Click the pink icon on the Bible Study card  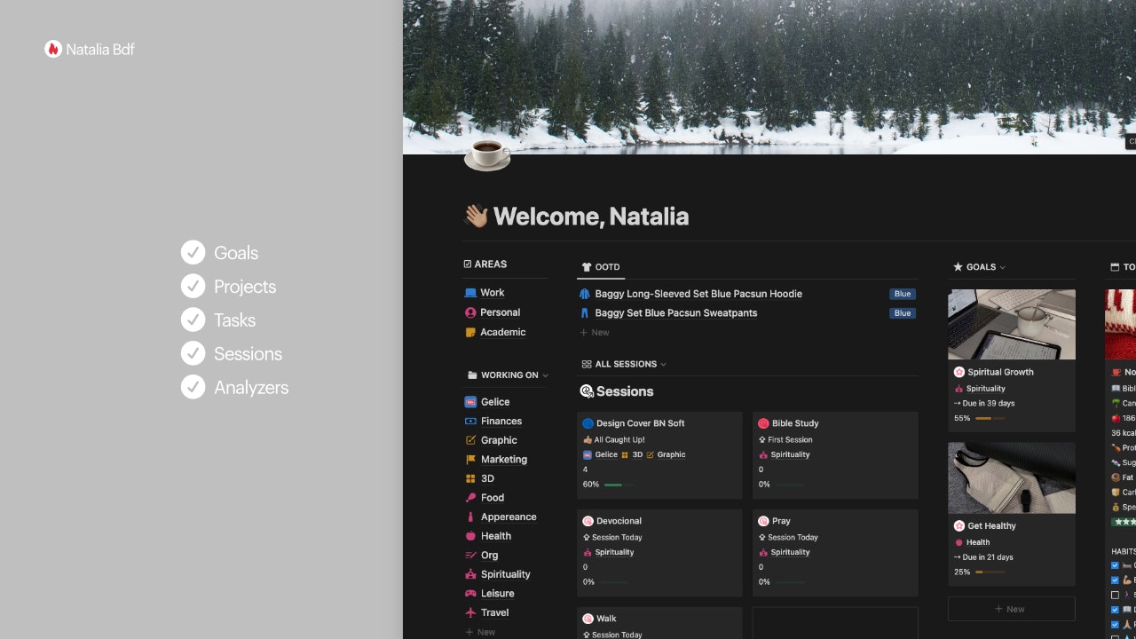coord(763,423)
